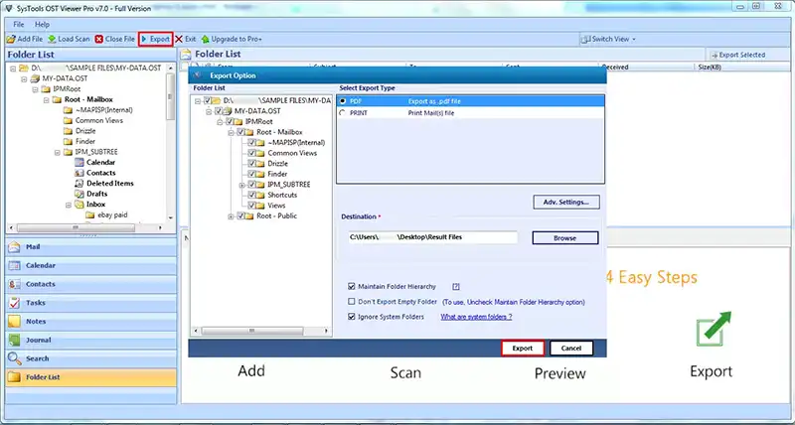Open the Search section in the sidebar
The height and width of the screenshot is (425, 795).
tap(91, 358)
